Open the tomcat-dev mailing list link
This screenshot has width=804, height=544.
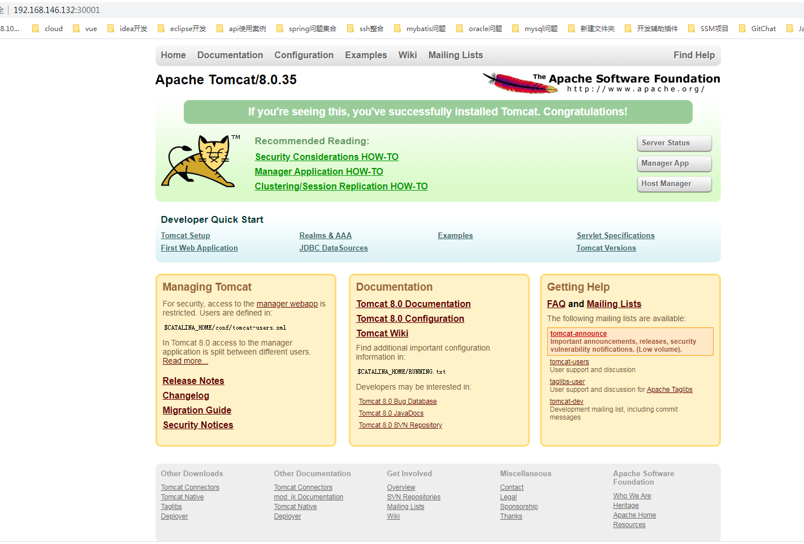[567, 401]
